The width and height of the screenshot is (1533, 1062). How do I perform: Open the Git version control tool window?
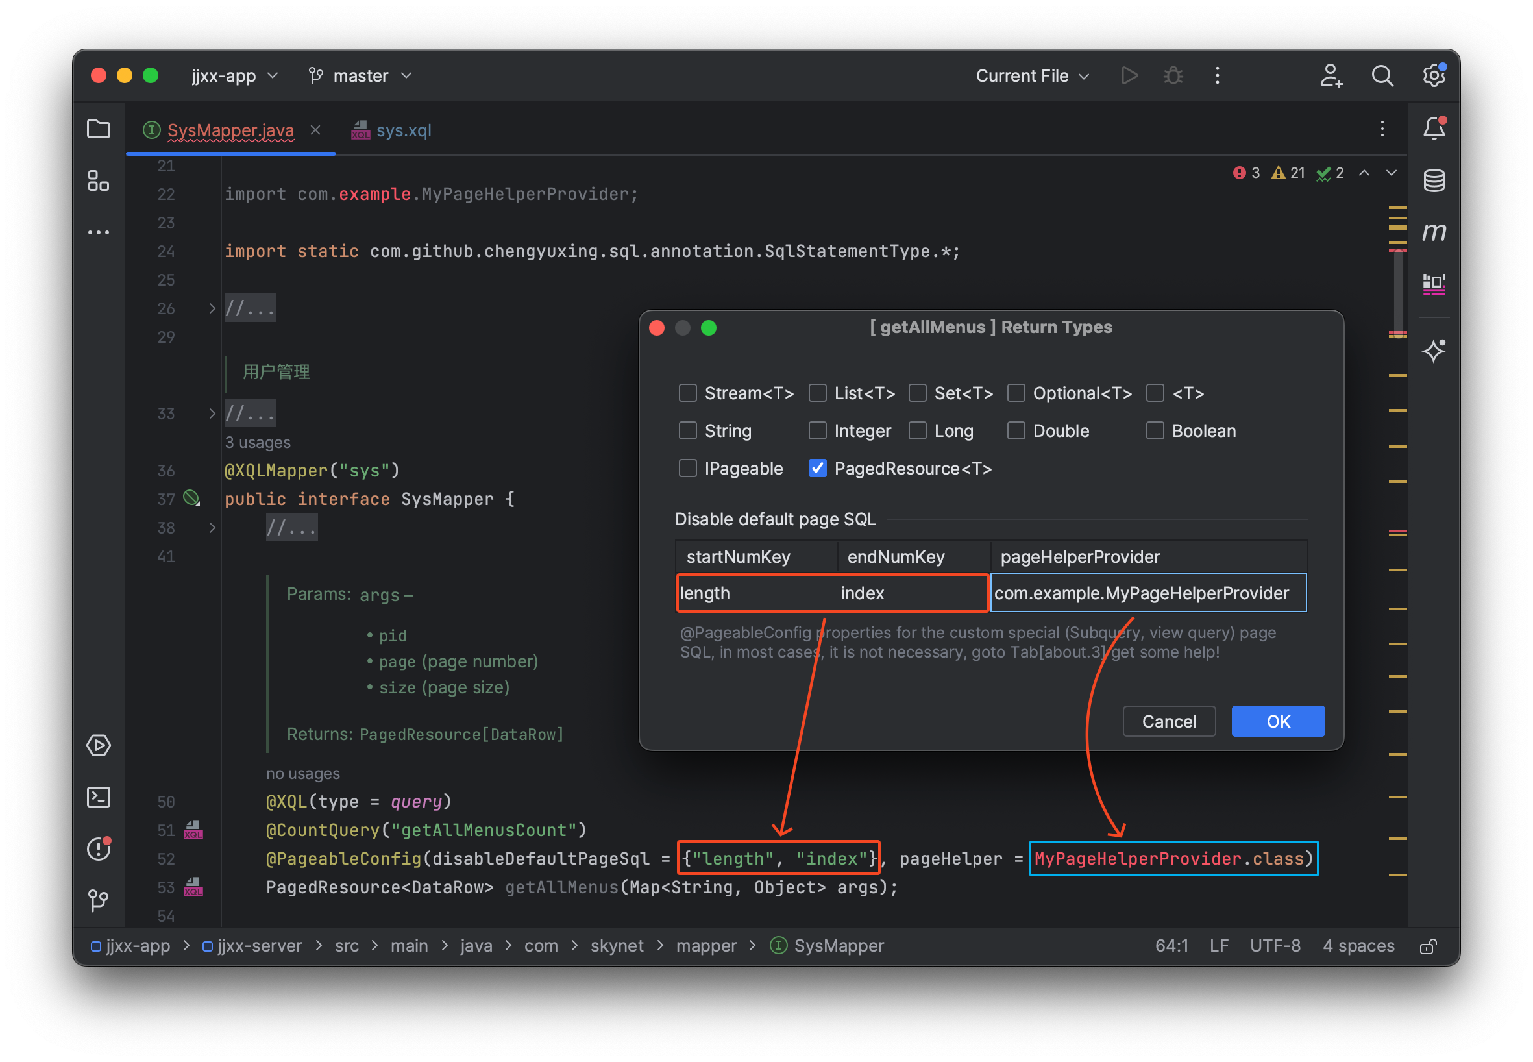pyautogui.click(x=99, y=900)
